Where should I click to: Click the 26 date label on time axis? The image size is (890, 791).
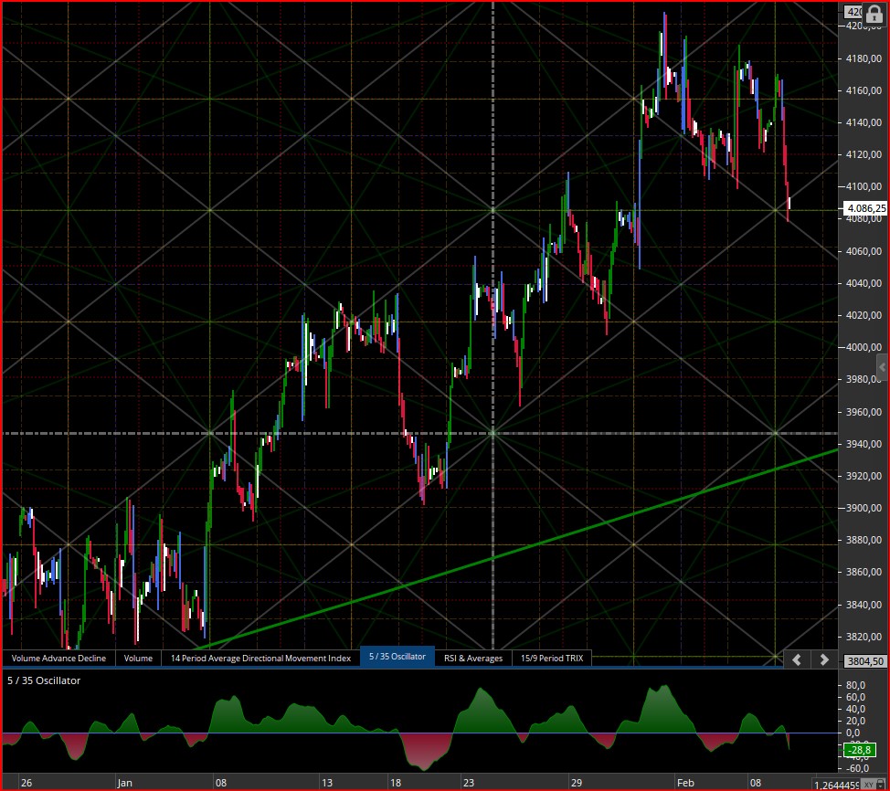pos(26,783)
